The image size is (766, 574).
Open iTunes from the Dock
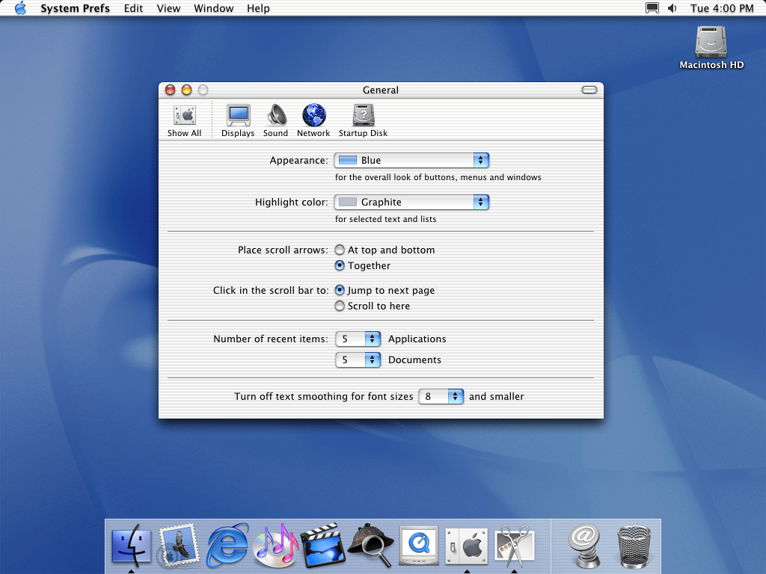coord(275,544)
